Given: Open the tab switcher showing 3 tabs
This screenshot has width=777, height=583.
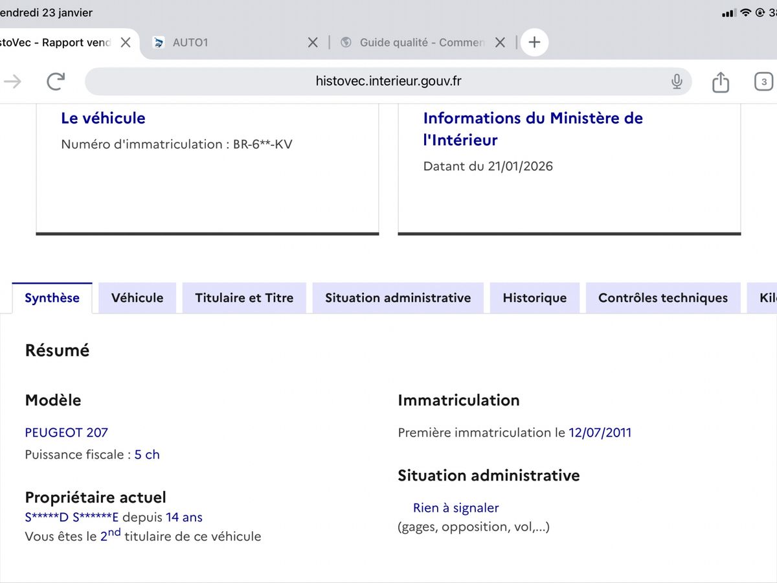Looking at the screenshot, I should (763, 82).
